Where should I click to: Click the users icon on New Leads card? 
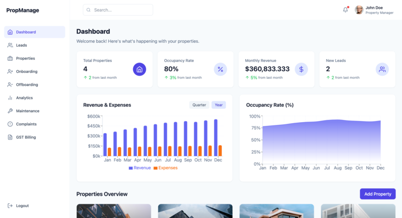pyautogui.click(x=382, y=69)
